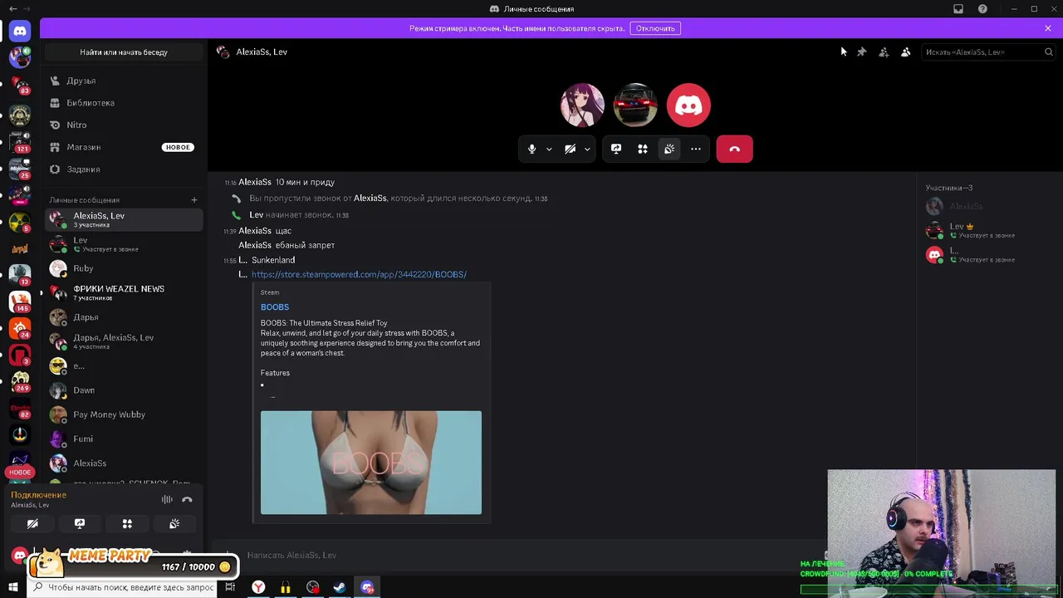1063x598 pixels.
Task: Expand camera options arrow
Action: [587, 149]
